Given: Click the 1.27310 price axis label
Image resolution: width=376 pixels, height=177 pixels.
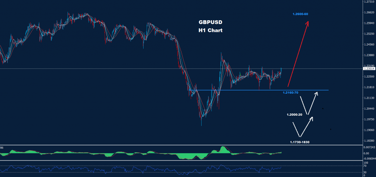Looking at the screenshot, I should [368, 2].
